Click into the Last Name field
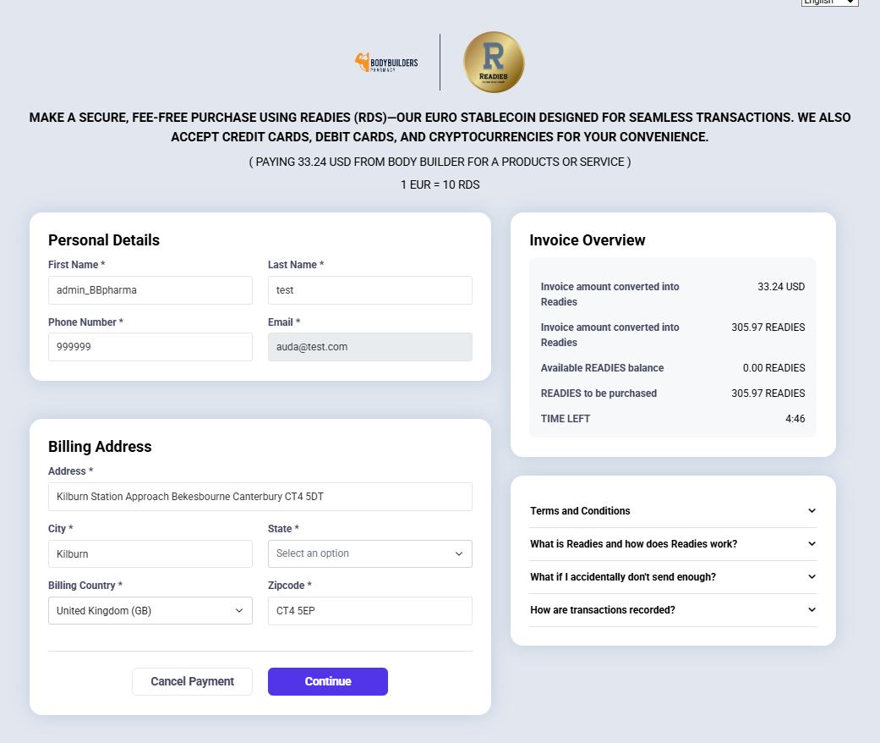Screen dimensions: 880x743 [x=369, y=289]
